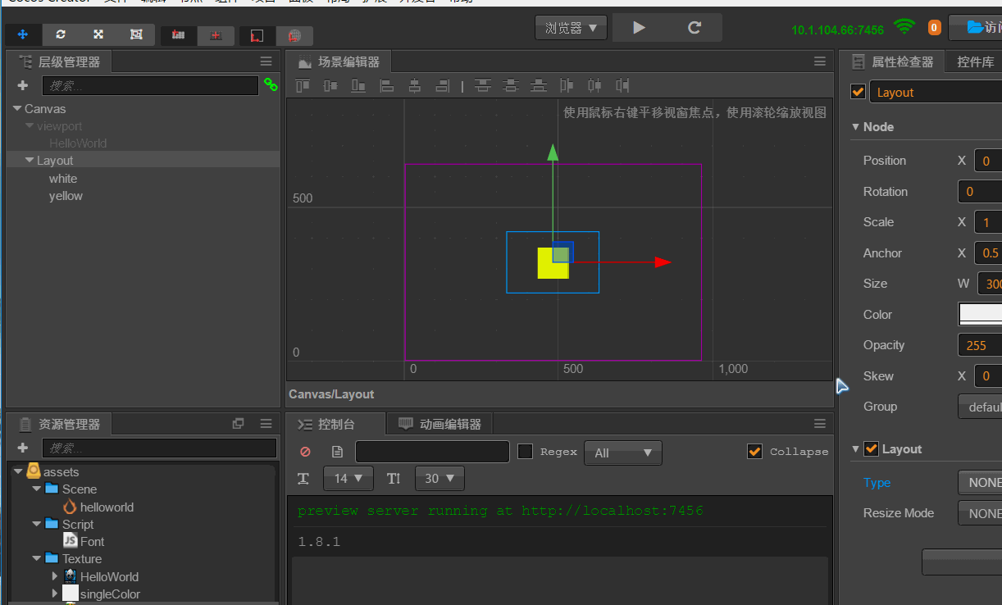Switch to the animation editor tab
The height and width of the screenshot is (605, 1002).
[x=440, y=424]
